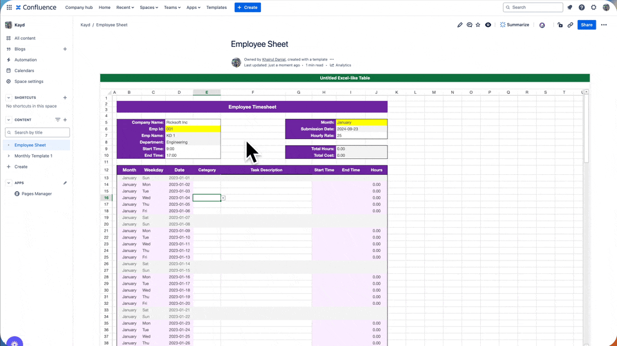Viewport: 617px width, 346px height.
Task: Open the app switcher grid icon
Action: (9, 8)
